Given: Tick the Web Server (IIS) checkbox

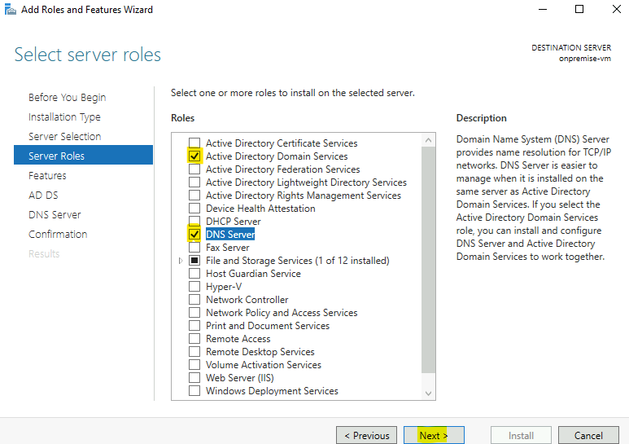Looking at the screenshot, I should (x=194, y=378).
